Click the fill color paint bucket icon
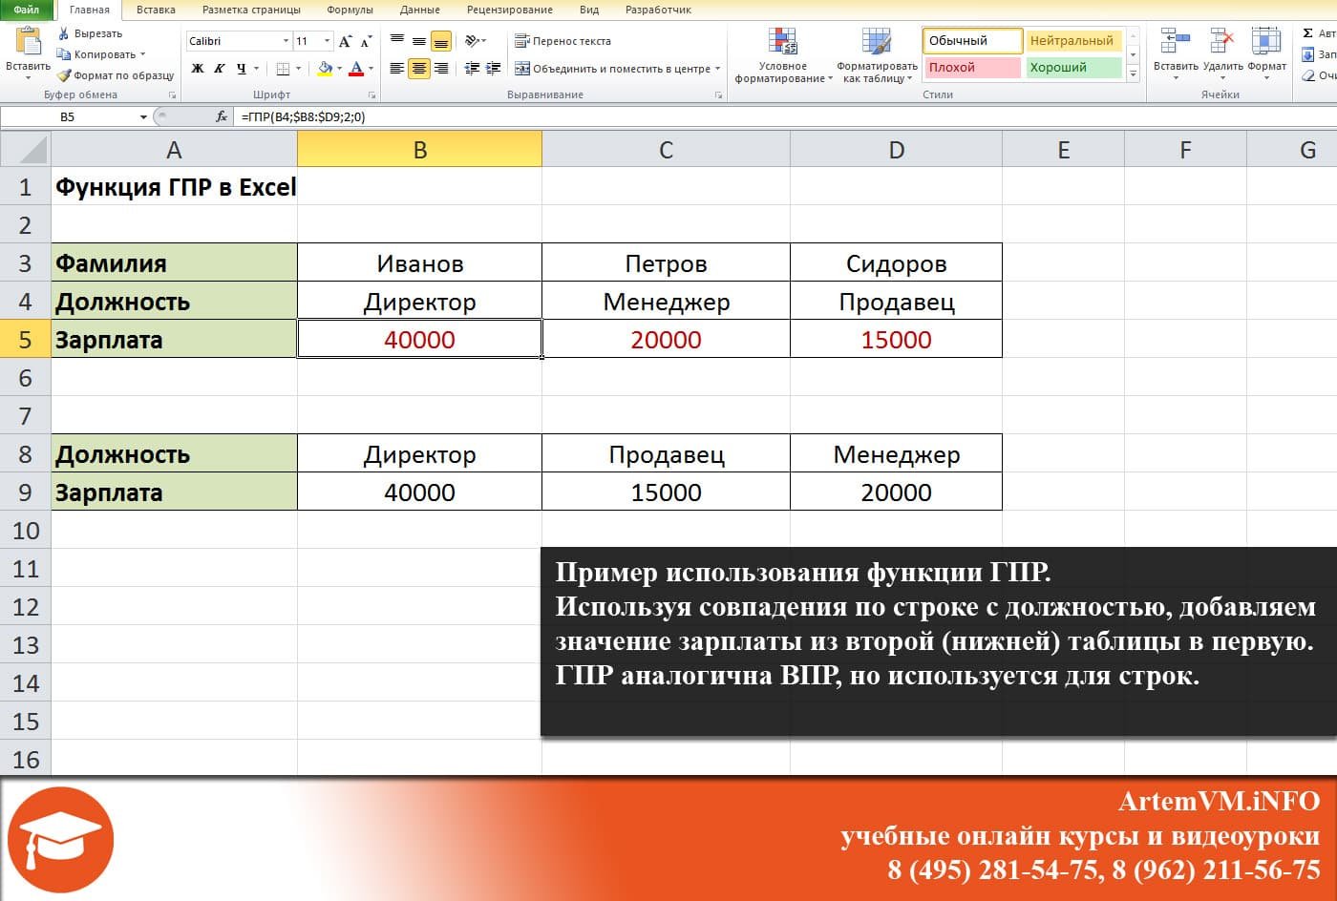Image resolution: width=1337 pixels, height=901 pixels. click(x=325, y=69)
